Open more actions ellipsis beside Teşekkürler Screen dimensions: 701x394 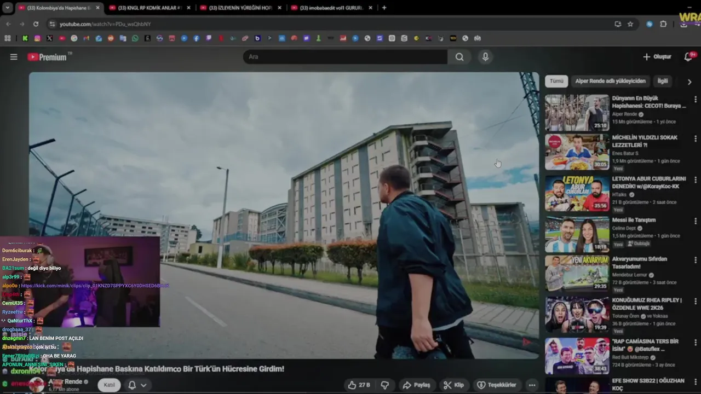[532, 385]
